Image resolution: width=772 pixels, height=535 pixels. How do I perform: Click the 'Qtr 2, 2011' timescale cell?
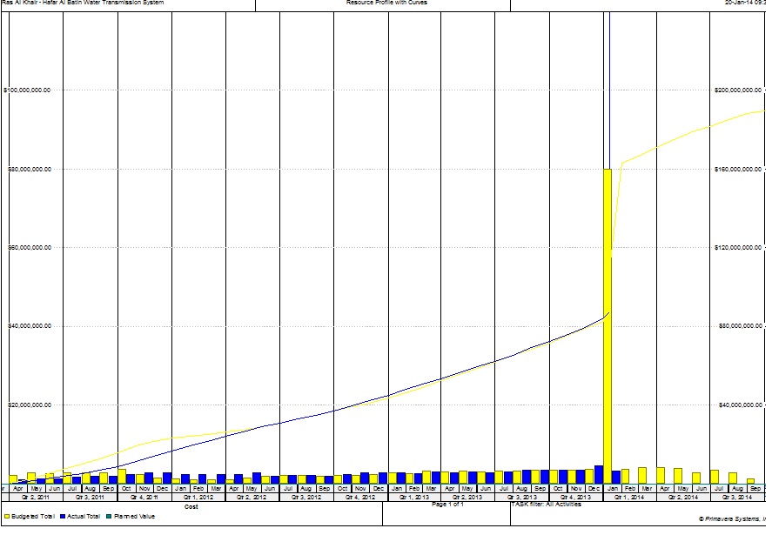(36, 497)
